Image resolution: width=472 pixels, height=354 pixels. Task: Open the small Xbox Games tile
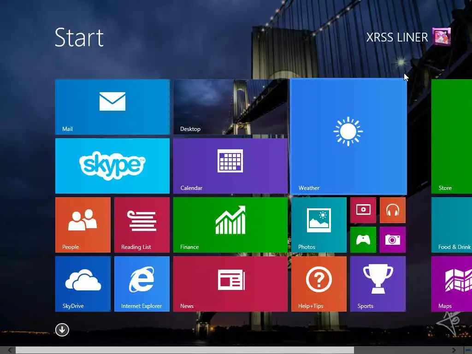(x=363, y=240)
